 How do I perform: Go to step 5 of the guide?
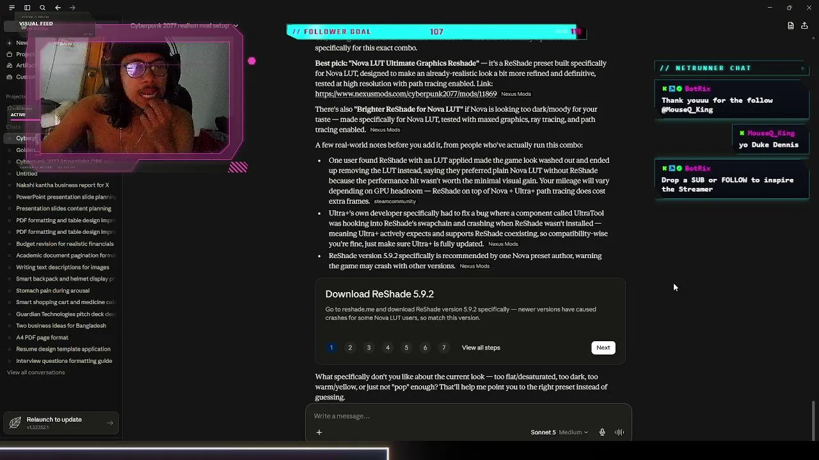pyautogui.click(x=406, y=348)
